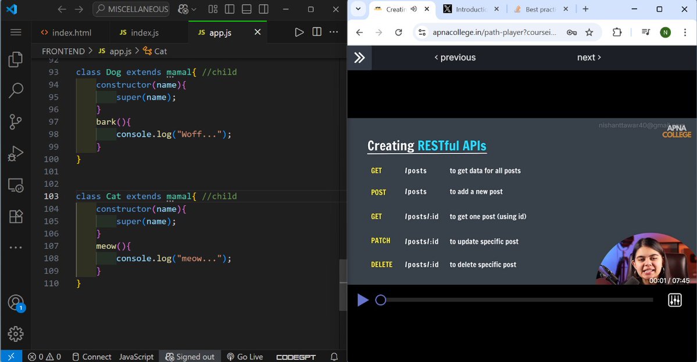Show errors and warnings in status bar

point(44,357)
